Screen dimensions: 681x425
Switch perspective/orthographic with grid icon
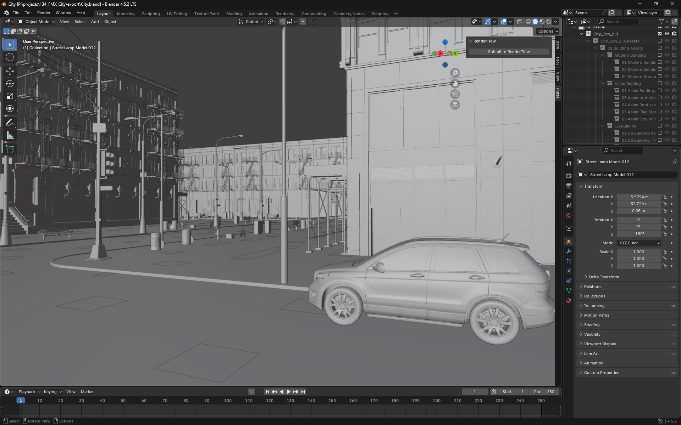455,105
